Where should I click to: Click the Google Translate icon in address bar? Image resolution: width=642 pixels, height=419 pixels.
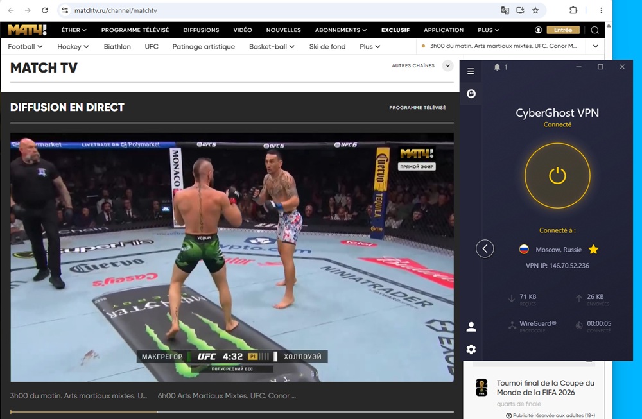pos(505,10)
